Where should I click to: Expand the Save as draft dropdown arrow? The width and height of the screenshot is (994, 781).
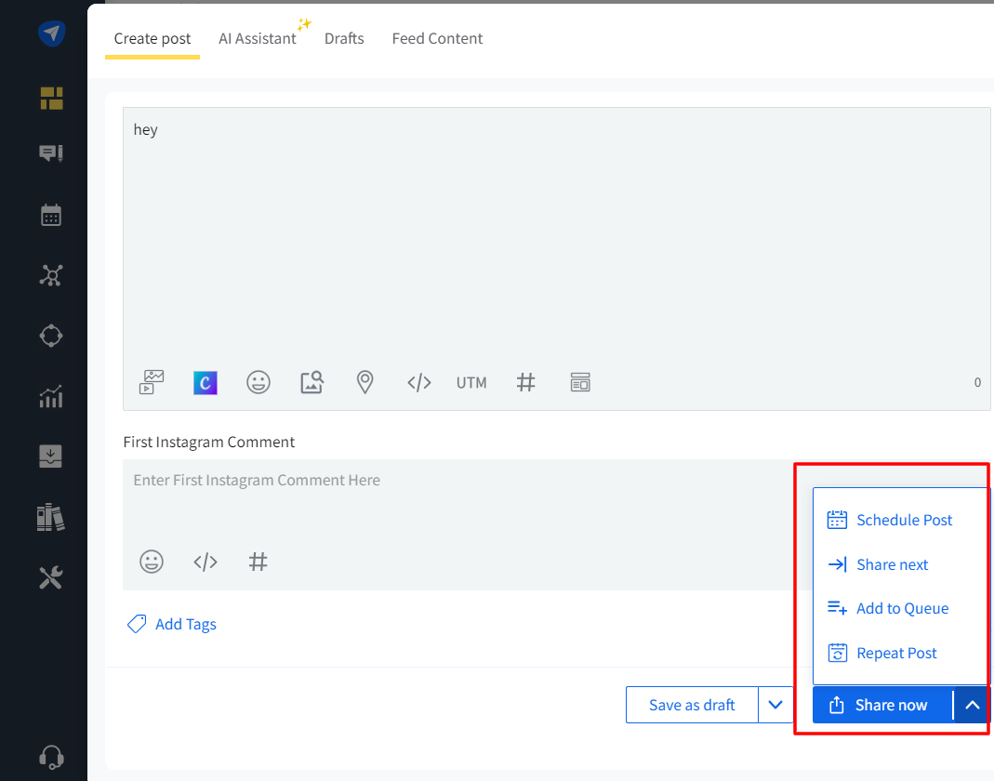pos(775,705)
